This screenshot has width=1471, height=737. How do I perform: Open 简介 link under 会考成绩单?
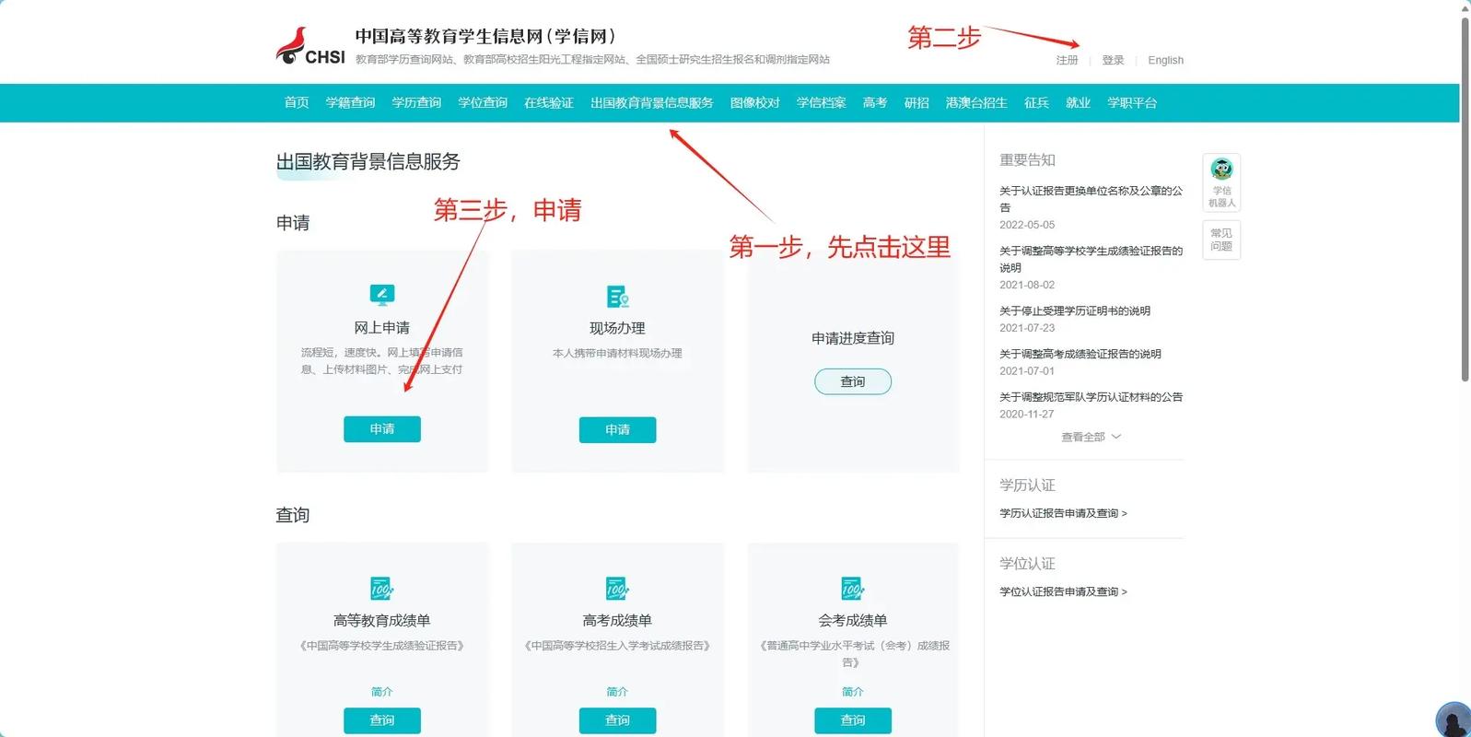853,692
